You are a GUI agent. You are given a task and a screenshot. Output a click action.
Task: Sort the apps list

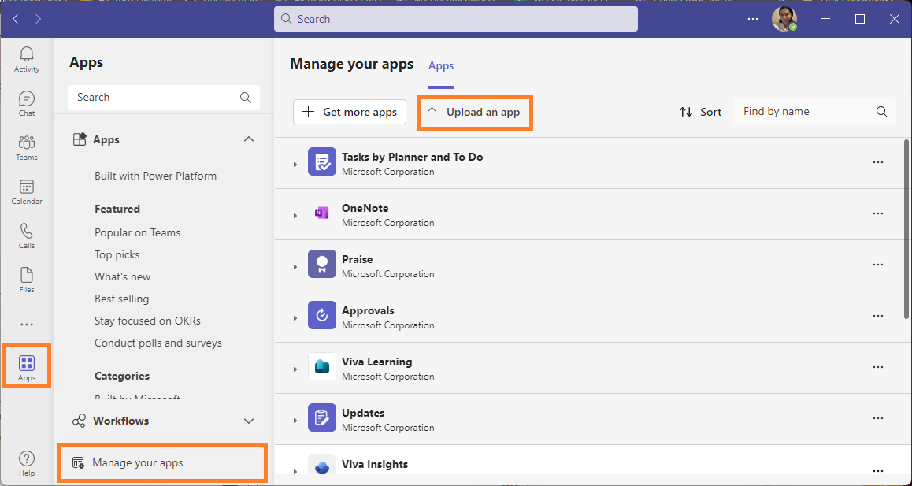pos(700,112)
